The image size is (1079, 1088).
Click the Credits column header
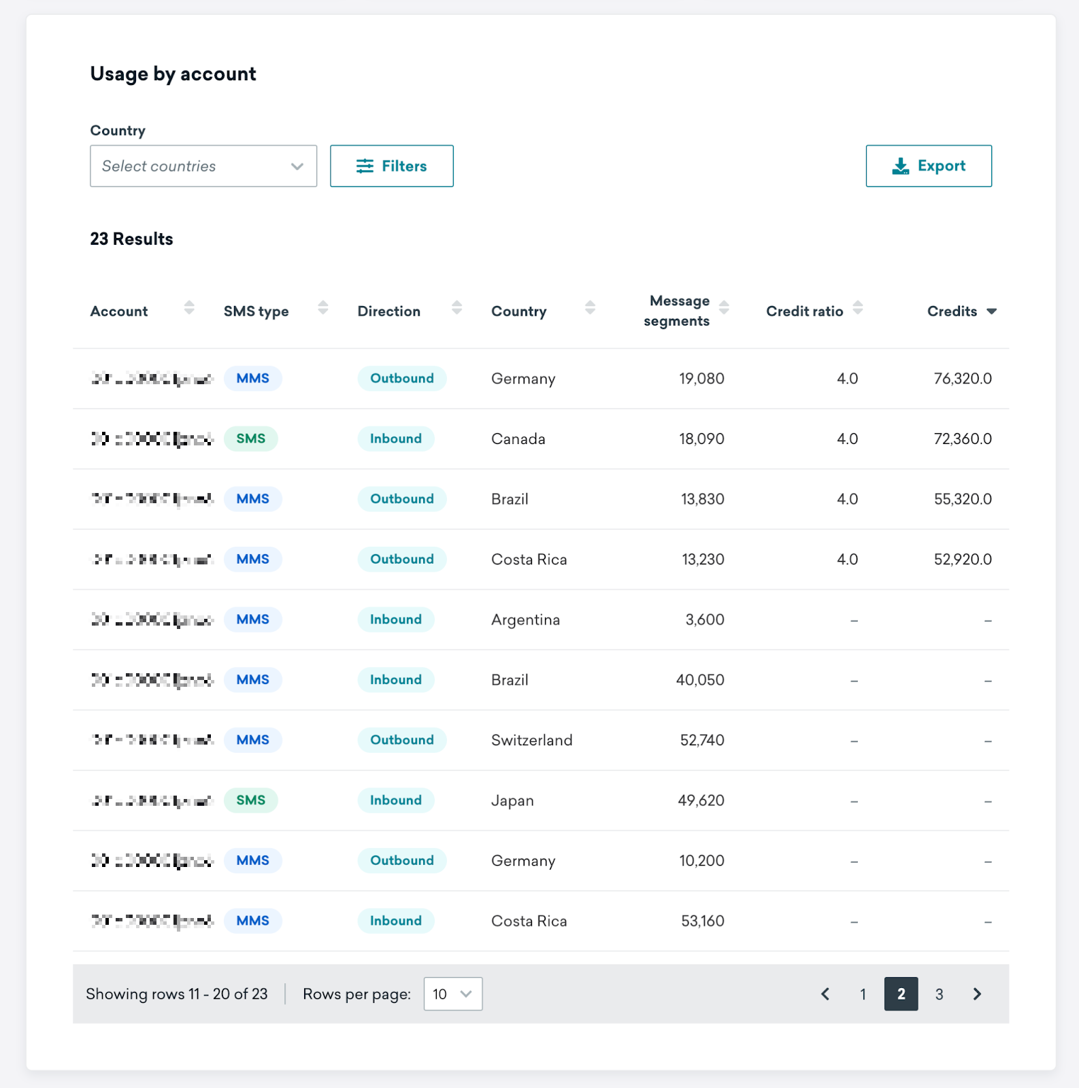(952, 311)
